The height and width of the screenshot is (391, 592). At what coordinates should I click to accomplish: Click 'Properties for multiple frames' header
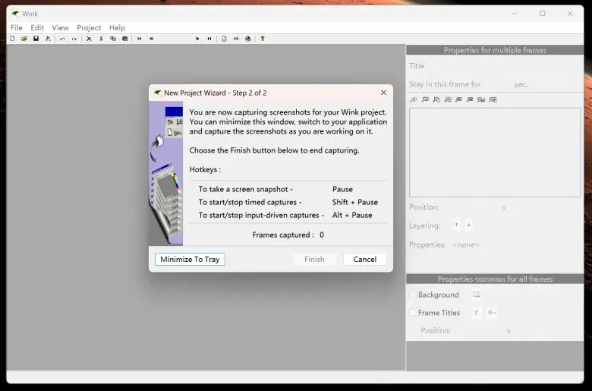click(495, 50)
